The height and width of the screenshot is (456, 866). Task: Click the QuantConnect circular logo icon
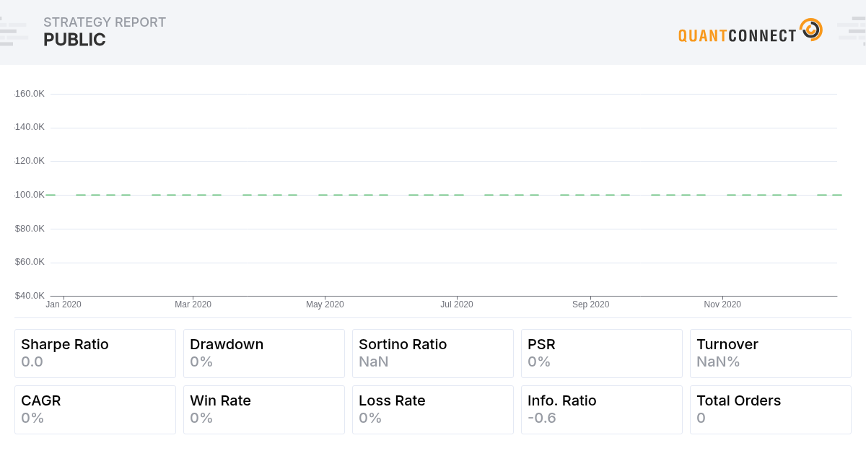tap(811, 30)
